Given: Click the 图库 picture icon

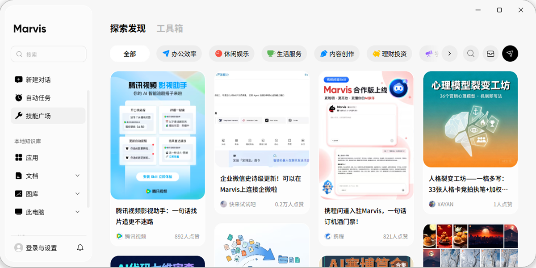Looking at the screenshot, I should click(19, 194).
